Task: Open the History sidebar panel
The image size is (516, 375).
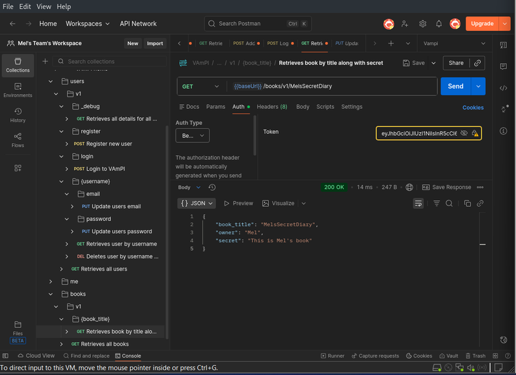Action: click(17, 114)
